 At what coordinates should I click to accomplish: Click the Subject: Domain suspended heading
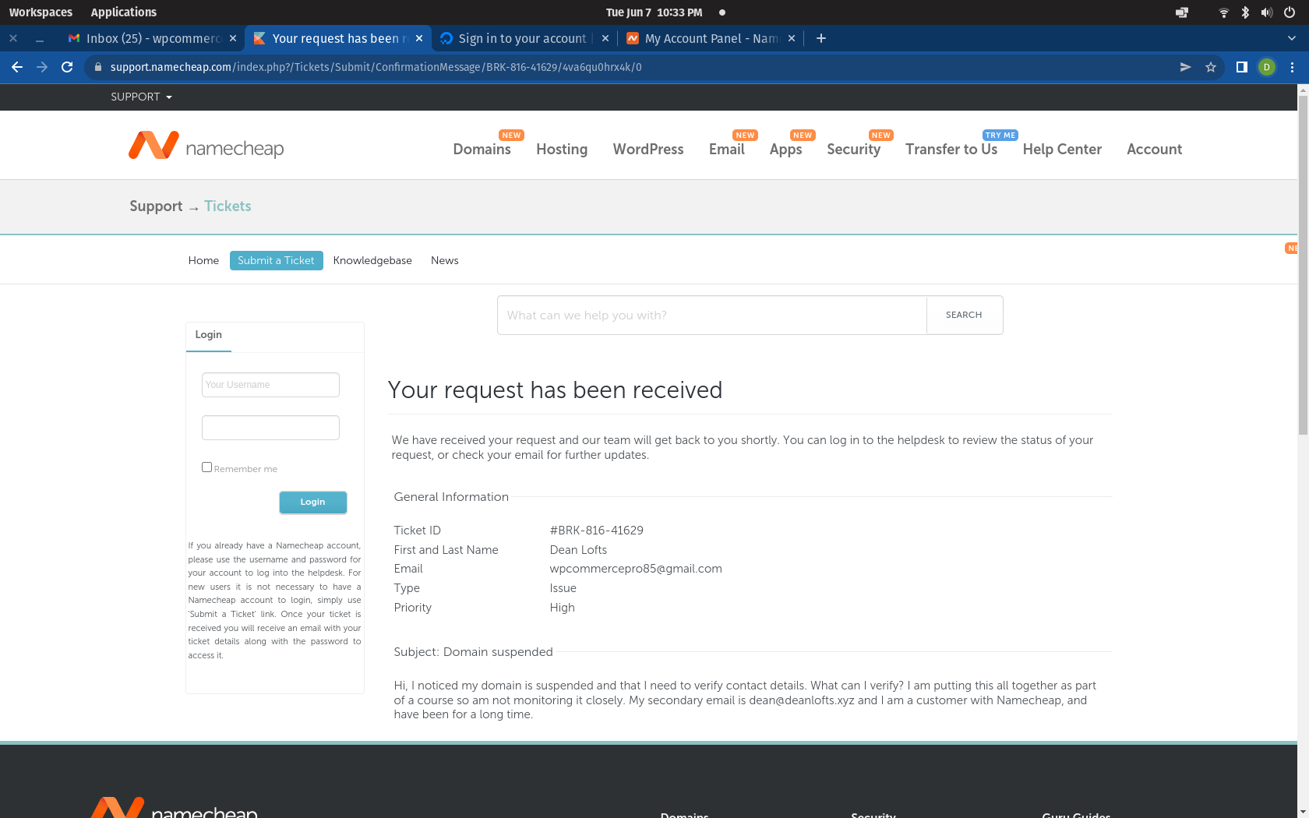coord(474,652)
